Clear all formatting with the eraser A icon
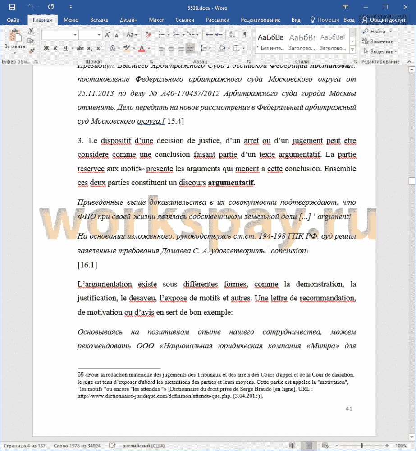This screenshot has width=416, height=451. (148, 35)
